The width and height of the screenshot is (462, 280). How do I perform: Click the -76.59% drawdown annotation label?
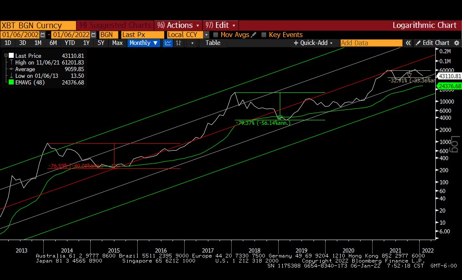click(x=75, y=166)
